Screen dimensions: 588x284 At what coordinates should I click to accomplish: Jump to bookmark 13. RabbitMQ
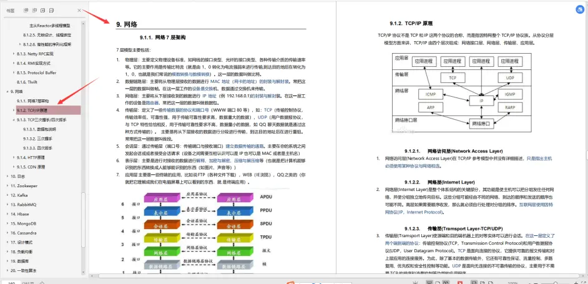pyautogui.click(x=22, y=205)
